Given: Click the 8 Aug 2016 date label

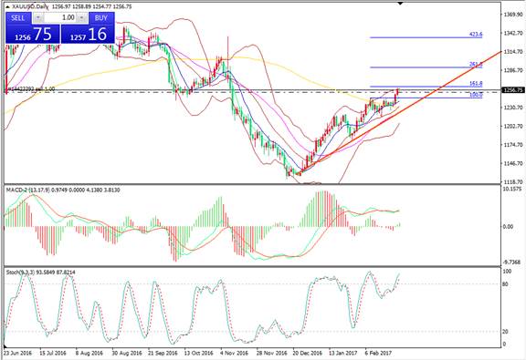Looking at the screenshot, I should [x=89, y=354].
